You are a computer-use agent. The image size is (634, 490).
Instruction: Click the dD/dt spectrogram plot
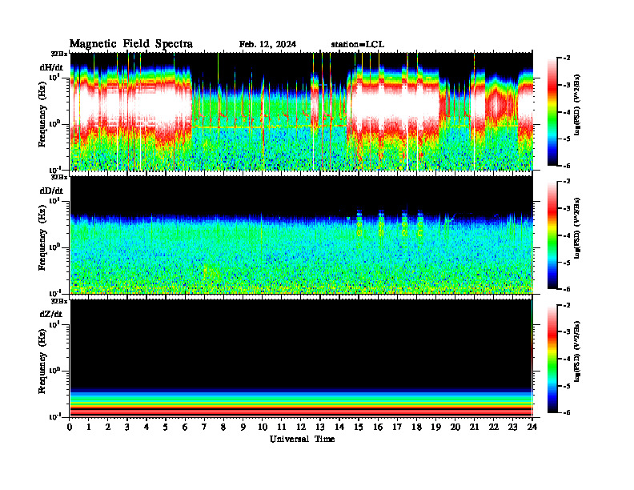click(x=302, y=235)
